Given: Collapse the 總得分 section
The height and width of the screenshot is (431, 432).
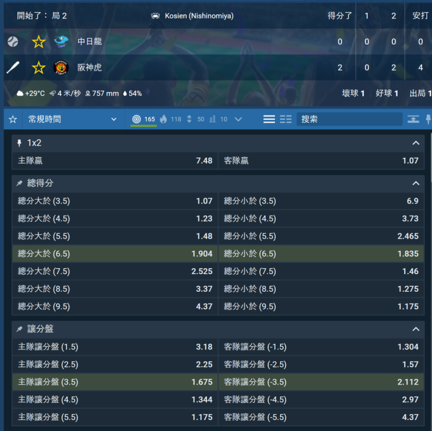Looking at the screenshot, I should click(416, 183).
